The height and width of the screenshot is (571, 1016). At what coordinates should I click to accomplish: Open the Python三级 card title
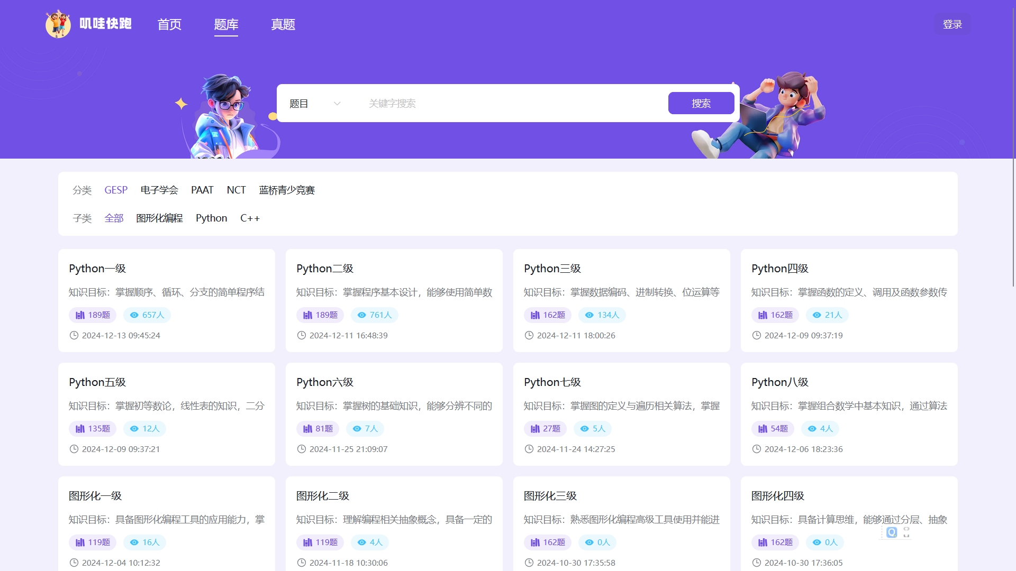[552, 269]
